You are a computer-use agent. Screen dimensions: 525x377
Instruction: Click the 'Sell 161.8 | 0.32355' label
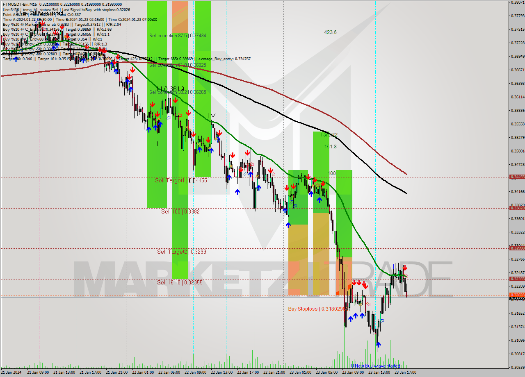pyautogui.click(x=180, y=282)
